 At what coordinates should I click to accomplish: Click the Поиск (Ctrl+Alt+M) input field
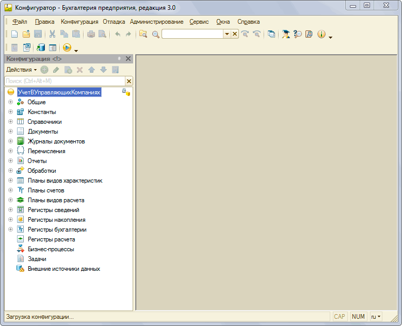[65, 81]
